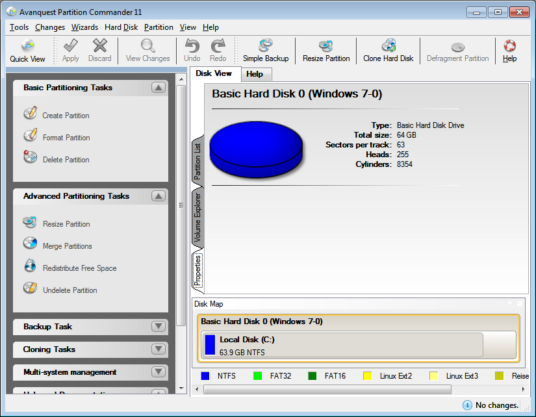Screen dimensions: 536x417
Task: Select the vertical Properties tab
Action: click(x=198, y=271)
